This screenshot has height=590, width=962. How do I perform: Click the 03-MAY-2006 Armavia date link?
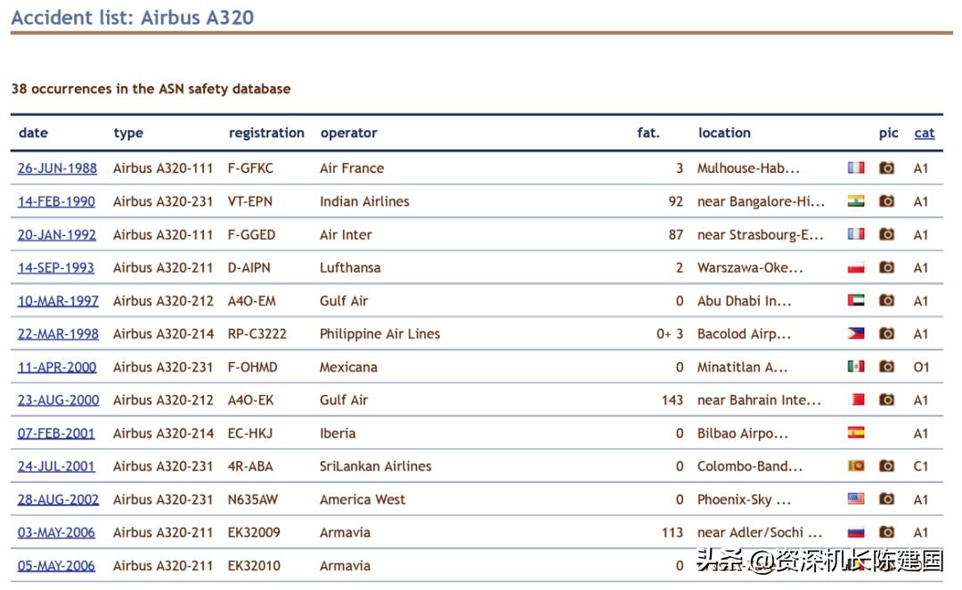pos(56,532)
